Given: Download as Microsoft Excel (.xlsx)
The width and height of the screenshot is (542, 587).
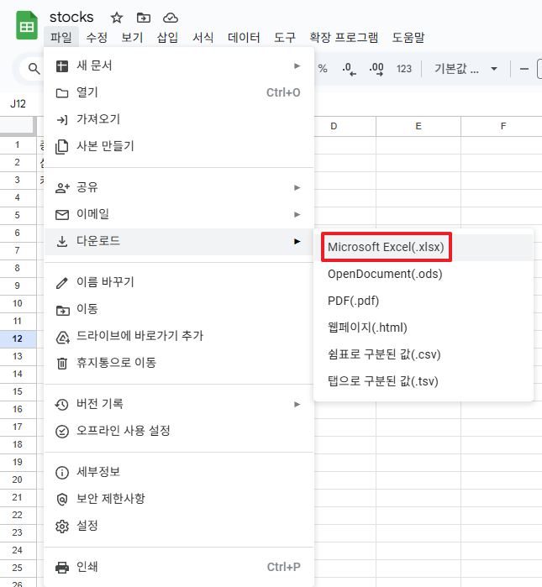Looking at the screenshot, I should click(x=424, y=247).
